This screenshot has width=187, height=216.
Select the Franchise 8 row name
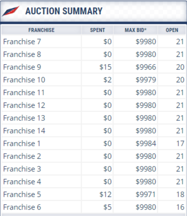click(x=22, y=54)
